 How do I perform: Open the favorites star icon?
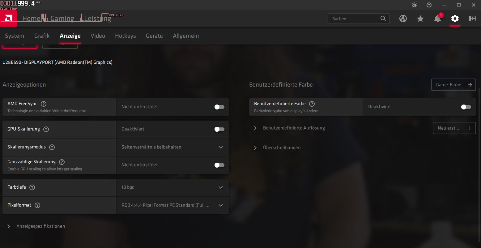click(420, 19)
